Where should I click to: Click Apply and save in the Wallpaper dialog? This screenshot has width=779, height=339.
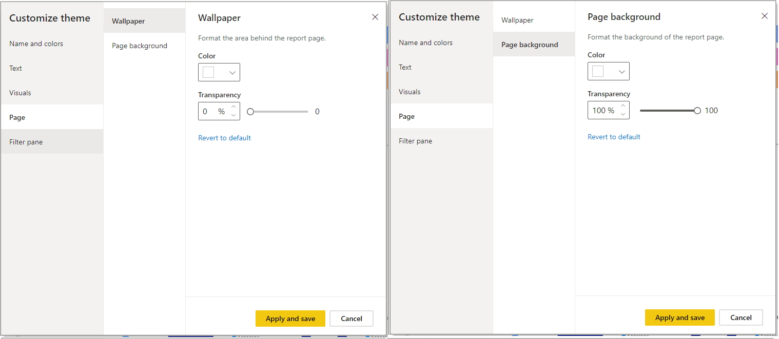[290, 319]
